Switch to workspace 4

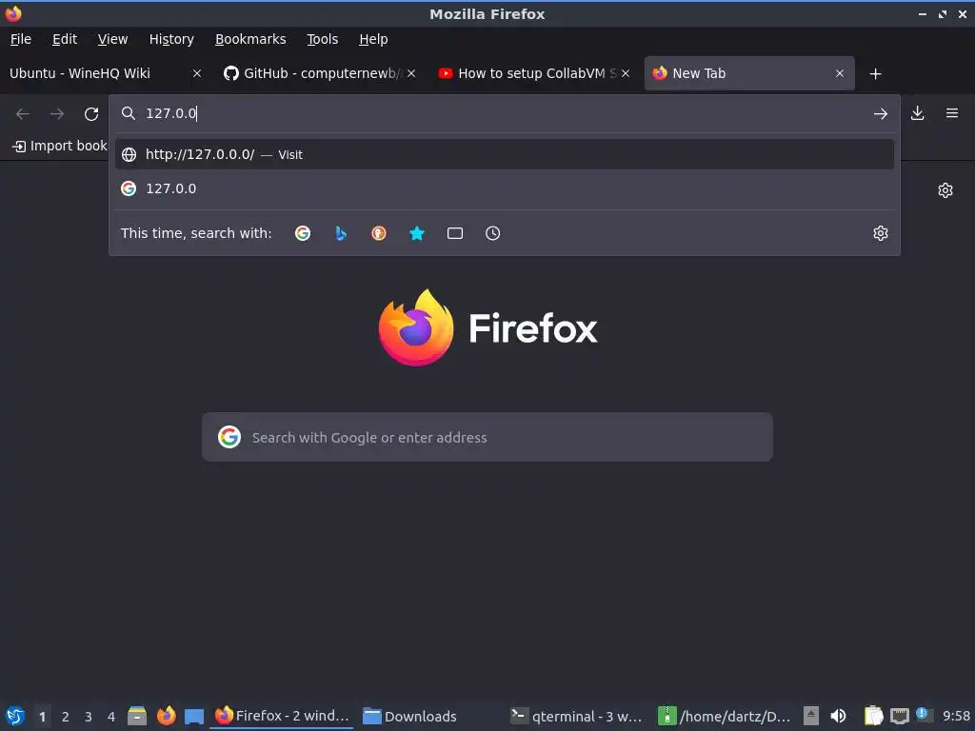[111, 717]
